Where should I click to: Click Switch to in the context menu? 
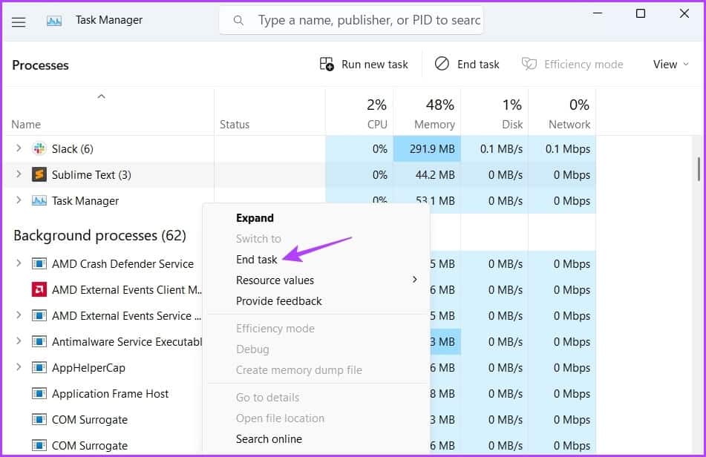[258, 239]
